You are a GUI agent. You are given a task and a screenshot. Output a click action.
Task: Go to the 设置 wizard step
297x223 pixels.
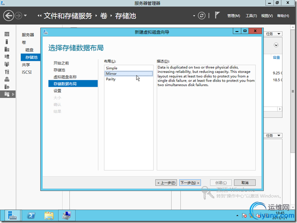pos(57,91)
